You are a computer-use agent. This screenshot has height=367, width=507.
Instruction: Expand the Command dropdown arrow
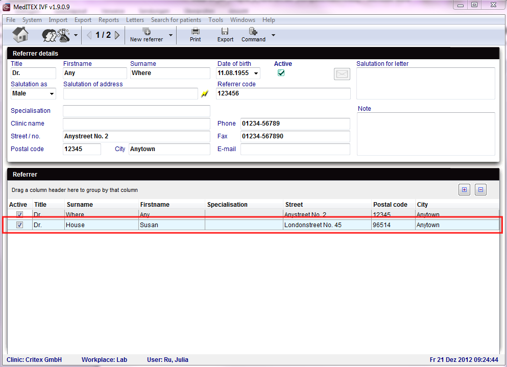273,35
